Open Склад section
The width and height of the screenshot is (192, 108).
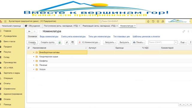pyautogui.click(x=6, y=57)
